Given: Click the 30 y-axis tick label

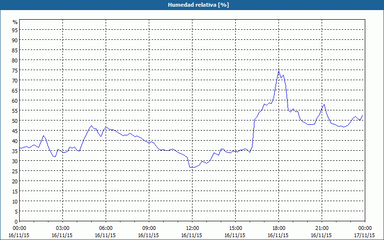Looking at the screenshot, I should point(15,161).
